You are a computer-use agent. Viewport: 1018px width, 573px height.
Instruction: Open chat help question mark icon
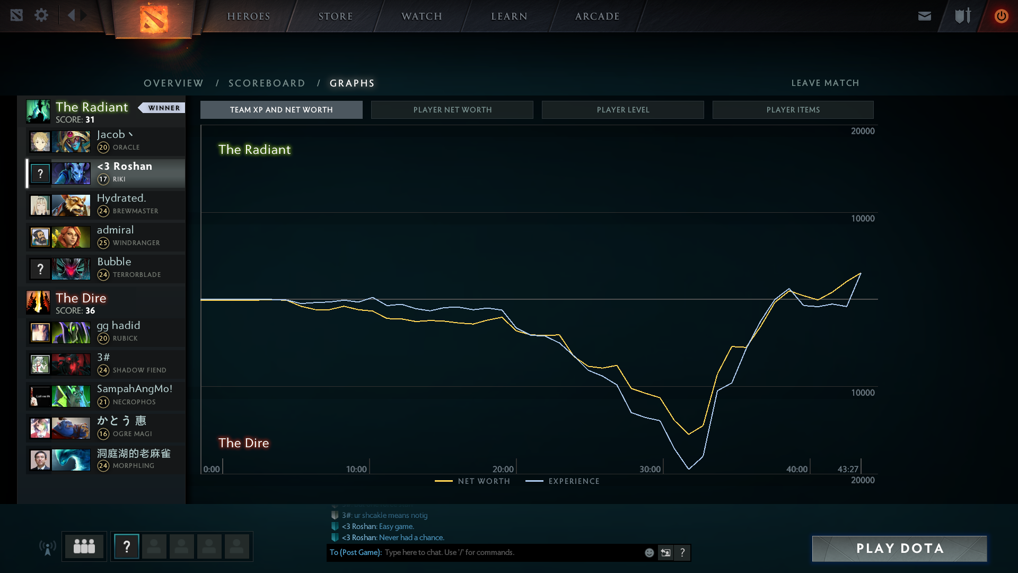682,553
